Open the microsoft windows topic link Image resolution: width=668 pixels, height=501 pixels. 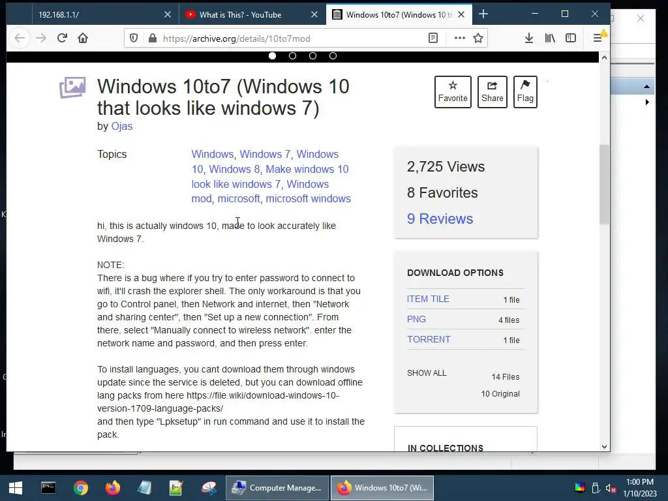click(x=308, y=198)
